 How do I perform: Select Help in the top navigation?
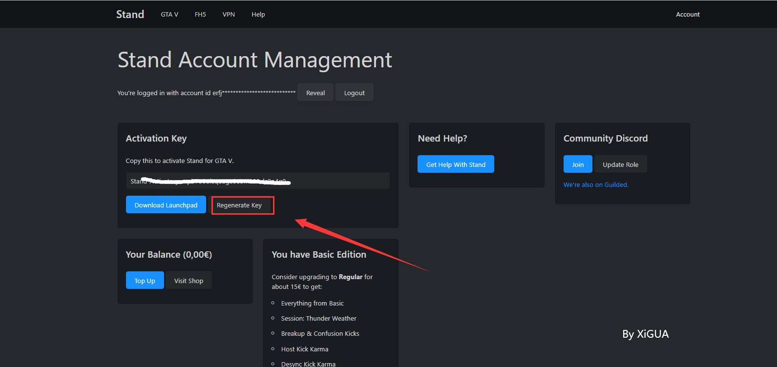tap(258, 14)
